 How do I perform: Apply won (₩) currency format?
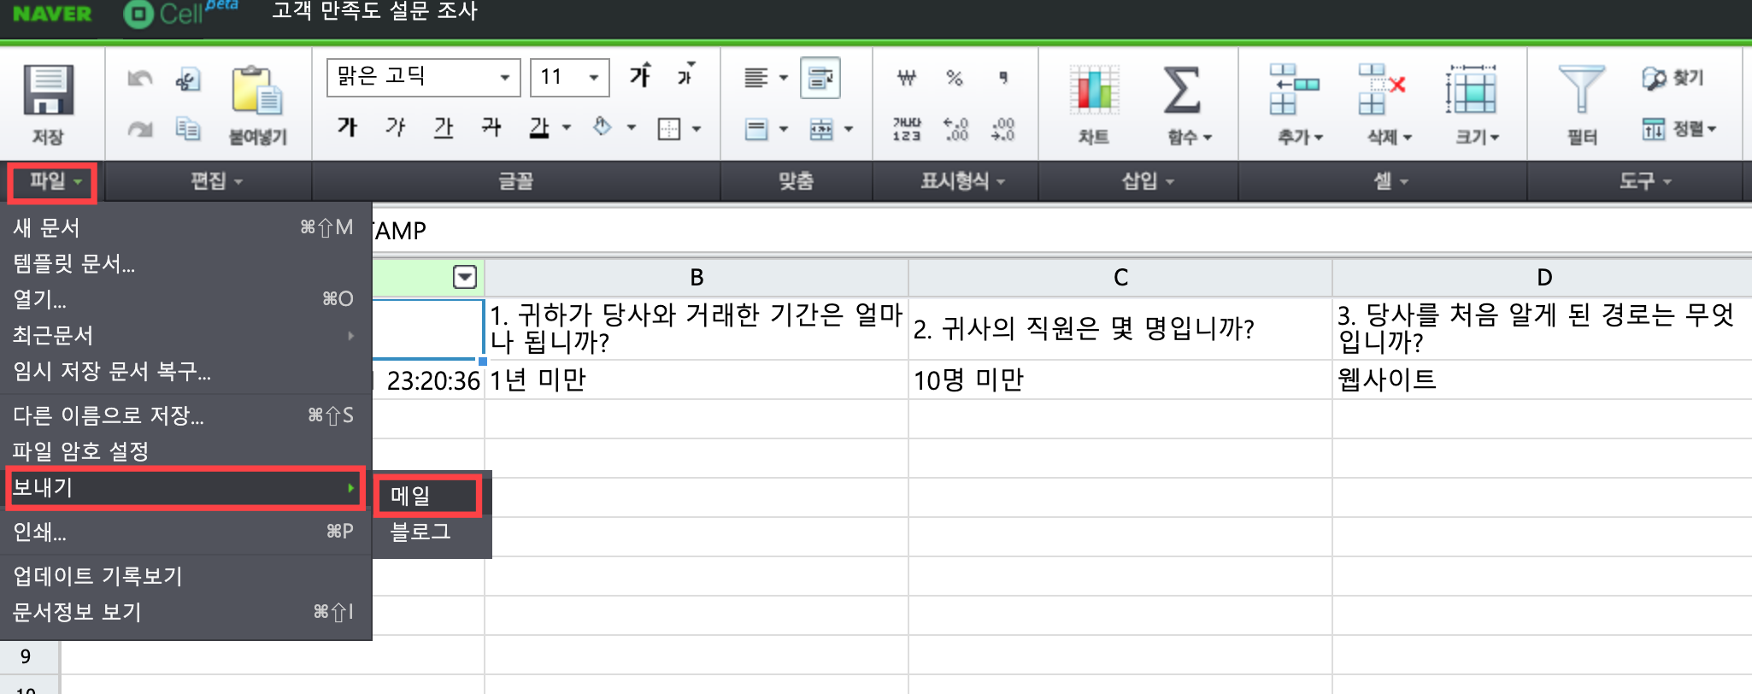(907, 78)
